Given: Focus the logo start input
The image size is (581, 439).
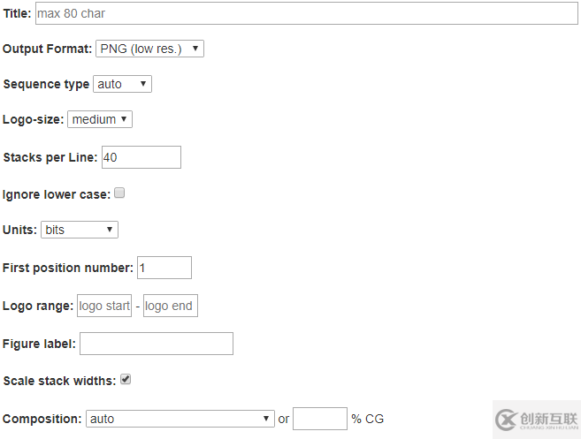Looking at the screenshot, I should point(104,306).
